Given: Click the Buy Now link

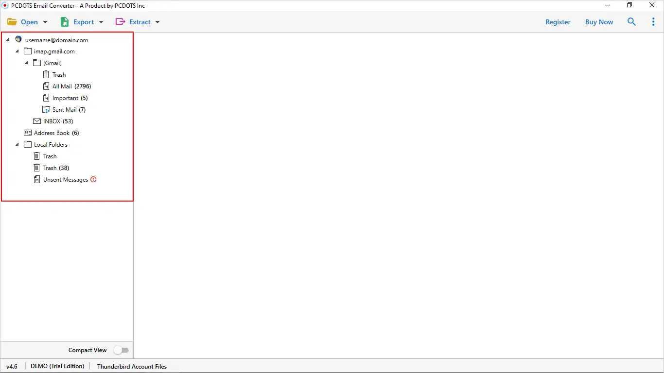Looking at the screenshot, I should (599, 22).
